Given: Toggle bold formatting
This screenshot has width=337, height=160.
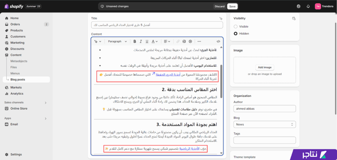Looking at the screenshot, I should (135, 41).
